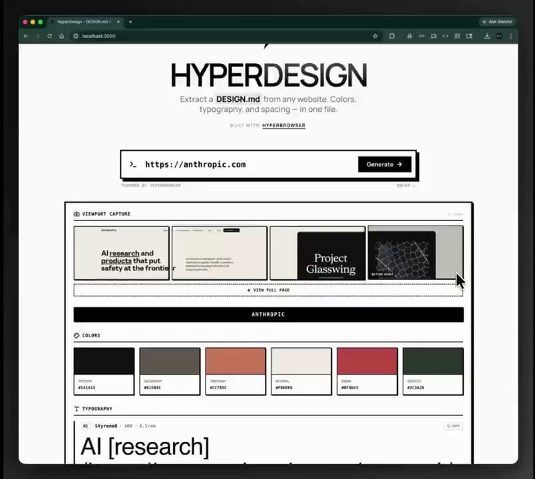Click the faint action at Viewport Capture's right
This screenshot has height=479, width=535.
[x=455, y=214]
